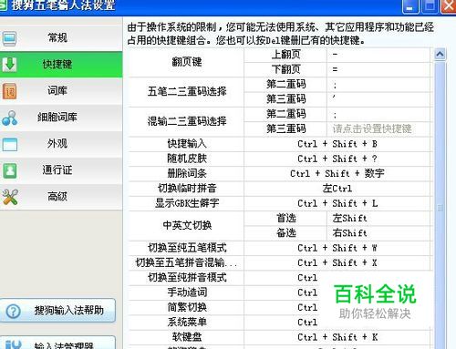Edit 简繁切换 shortcut field
Image resolution: width=456 pixels, height=349 pixels.
click(x=337, y=307)
